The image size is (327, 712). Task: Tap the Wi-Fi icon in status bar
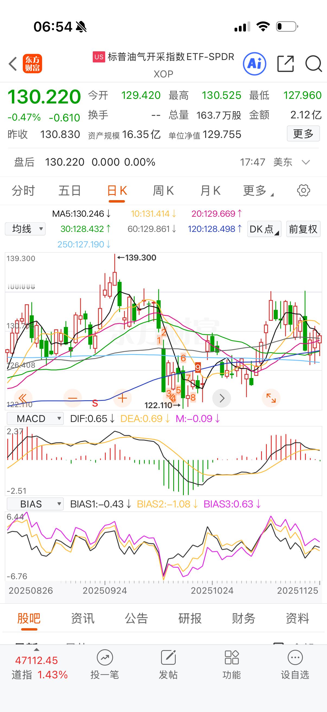pos(263,27)
